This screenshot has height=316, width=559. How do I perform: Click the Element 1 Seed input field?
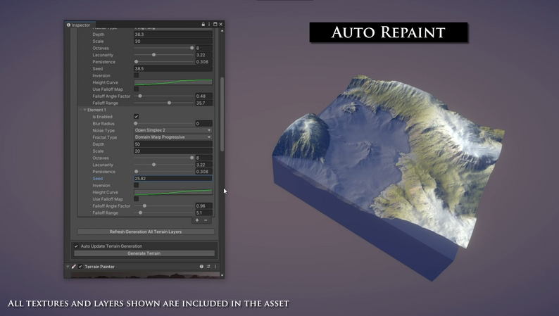click(x=172, y=179)
